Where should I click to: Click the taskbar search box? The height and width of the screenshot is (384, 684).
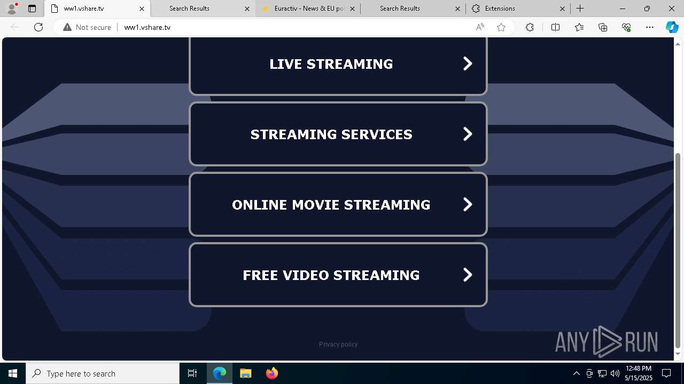pyautogui.click(x=103, y=373)
